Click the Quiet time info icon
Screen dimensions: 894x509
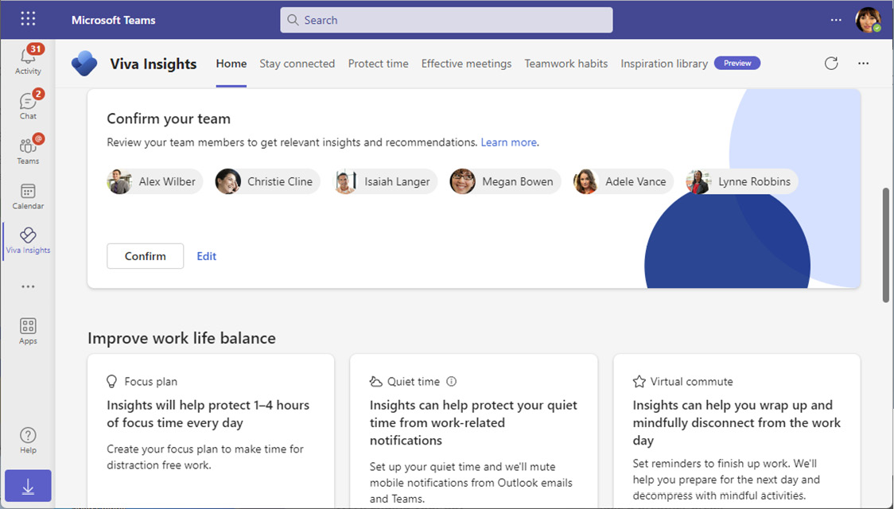pos(452,381)
